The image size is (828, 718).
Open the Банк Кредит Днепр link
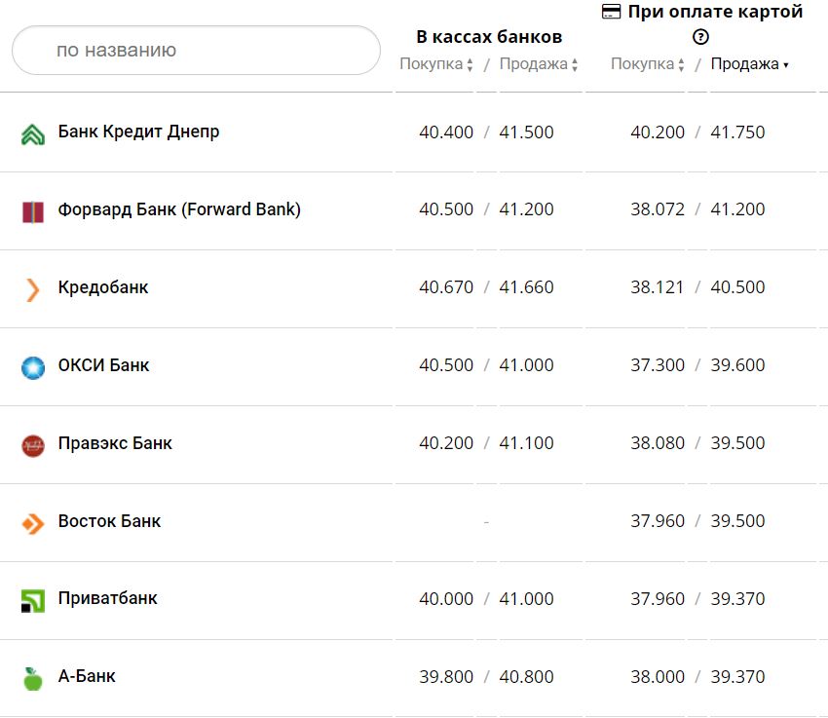(138, 132)
